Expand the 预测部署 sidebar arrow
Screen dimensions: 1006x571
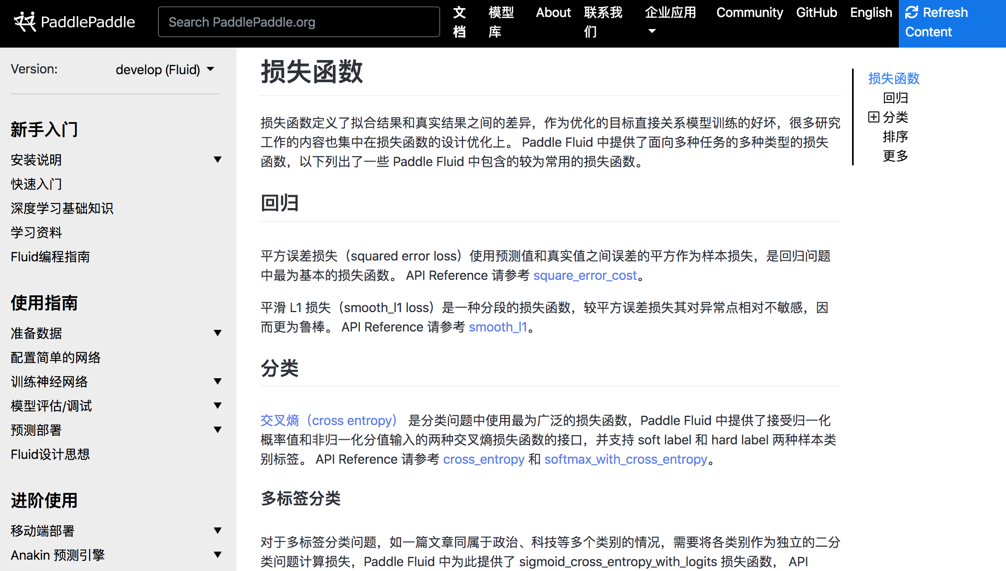[x=218, y=430]
